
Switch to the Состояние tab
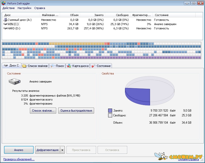pyautogui.click(x=101, y=66)
